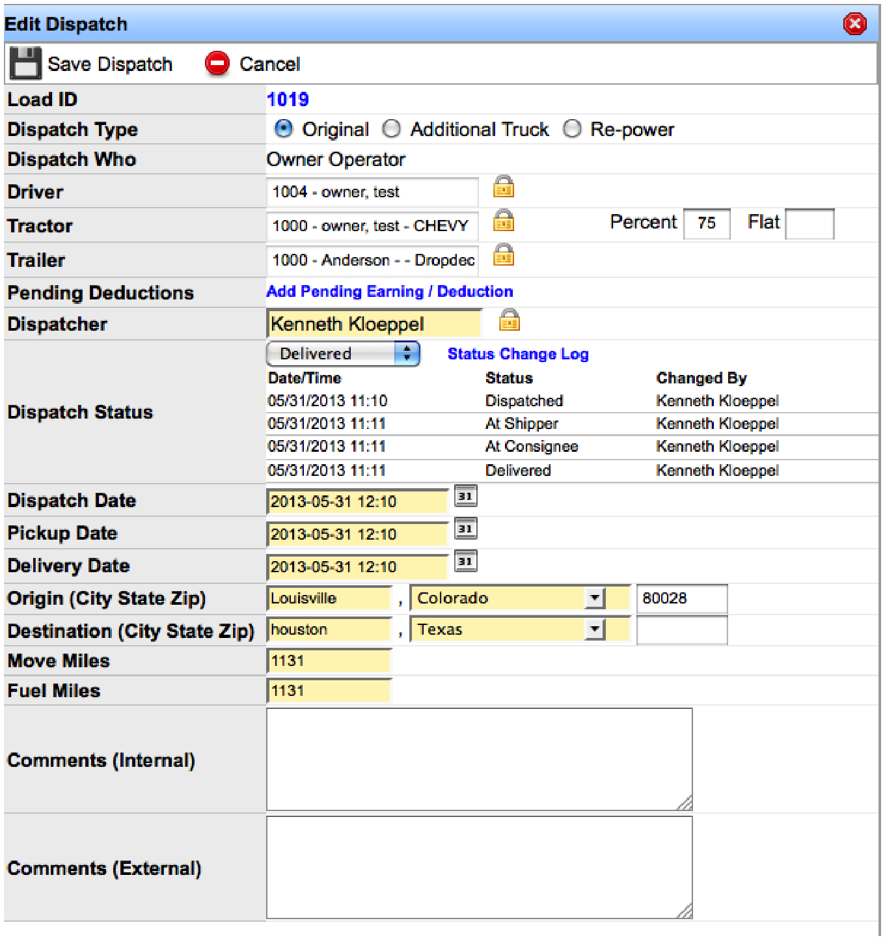Click the Dispatch Date text field
885x940 pixels.
(357, 501)
